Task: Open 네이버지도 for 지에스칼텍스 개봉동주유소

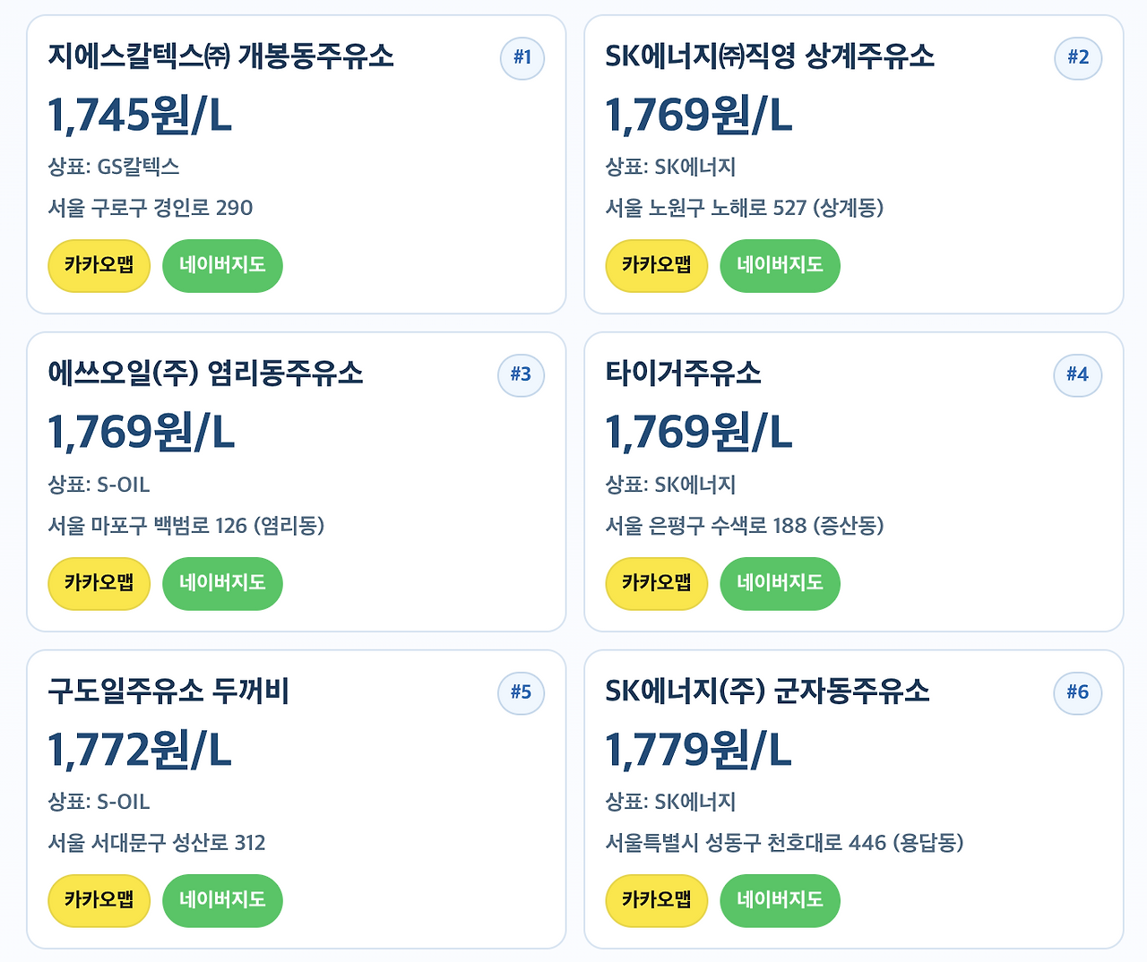Action: 222,266
